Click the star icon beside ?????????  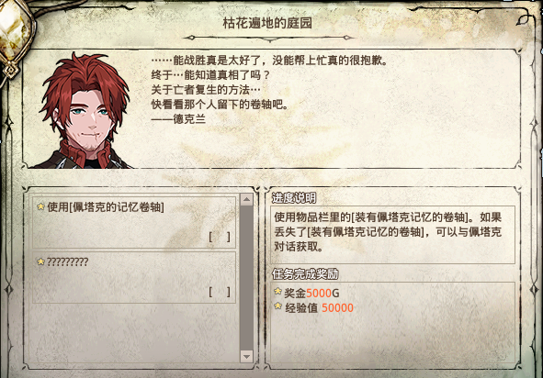[x=40, y=261]
